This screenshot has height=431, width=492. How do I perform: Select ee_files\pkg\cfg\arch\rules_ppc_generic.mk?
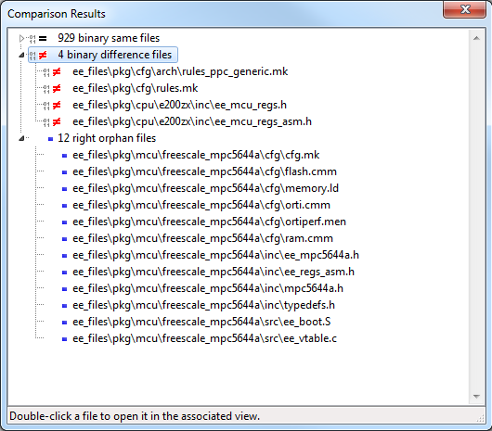click(180, 71)
